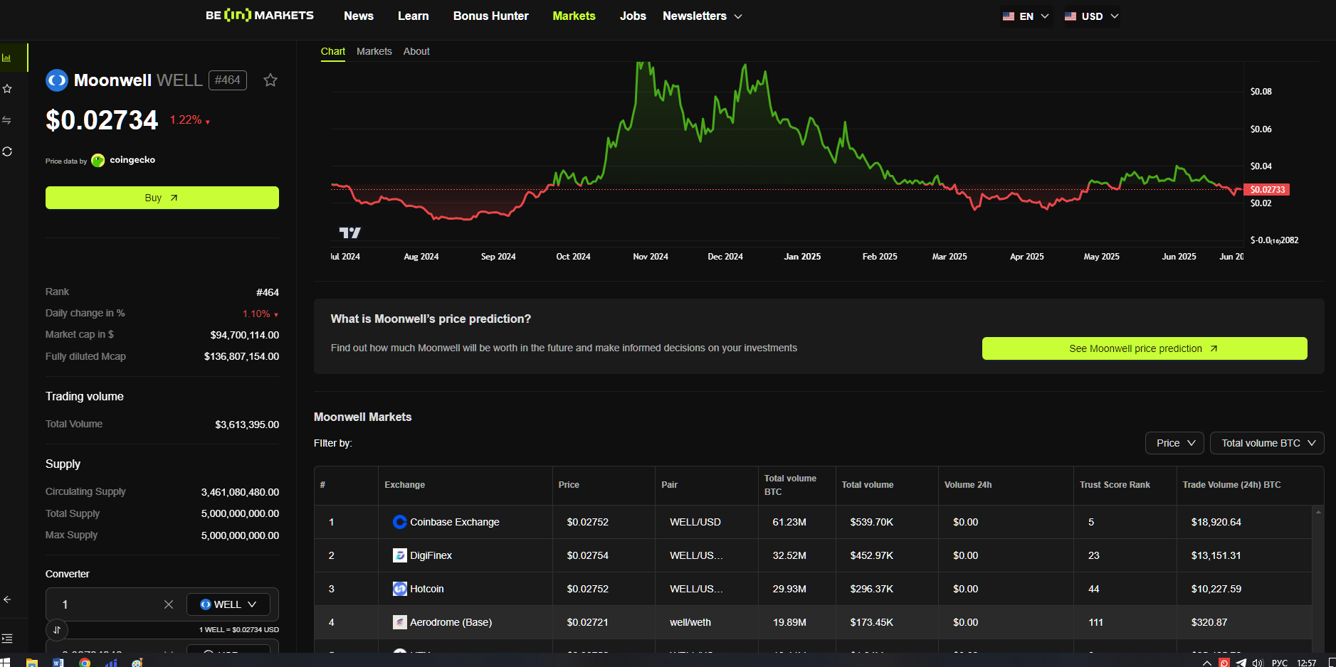Click the green Buy button
This screenshot has width=1336, height=667.
162,198
